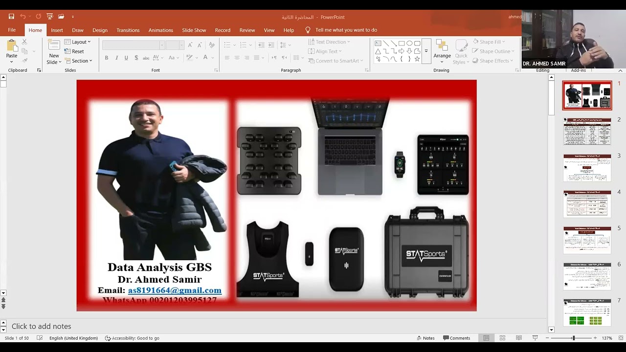Select the Text Box shape
The width and height of the screenshot is (626, 352).
(378, 43)
